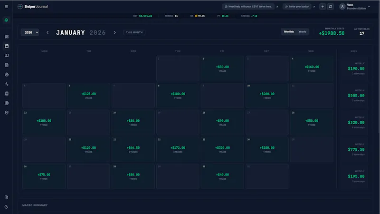Image resolution: width=380 pixels, height=214 pixels.
Task: Open the document page icon in the sidebar
Action: tap(7, 65)
